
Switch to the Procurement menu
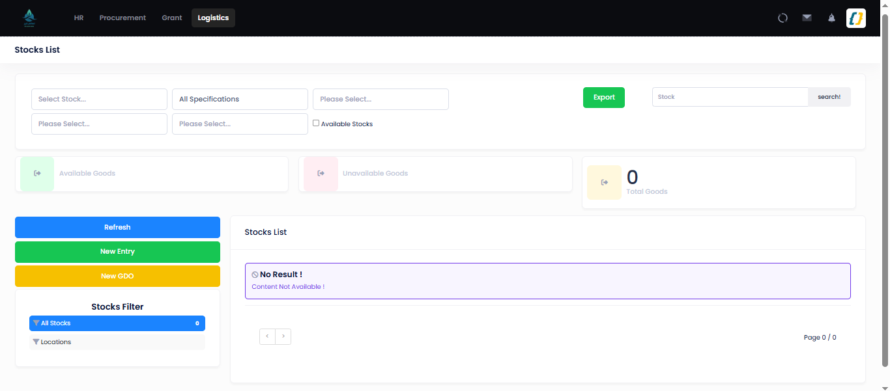tap(122, 18)
